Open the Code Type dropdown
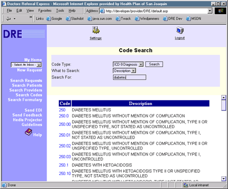 click(x=141, y=64)
